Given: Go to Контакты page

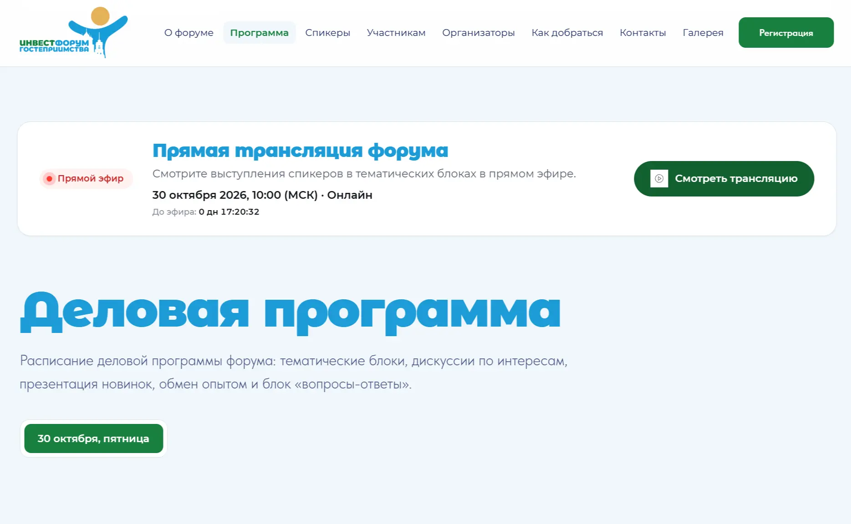Looking at the screenshot, I should pyautogui.click(x=643, y=33).
